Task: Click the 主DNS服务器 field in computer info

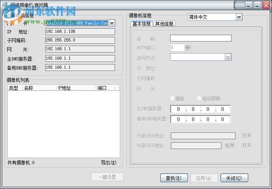Action: [x=80, y=58]
